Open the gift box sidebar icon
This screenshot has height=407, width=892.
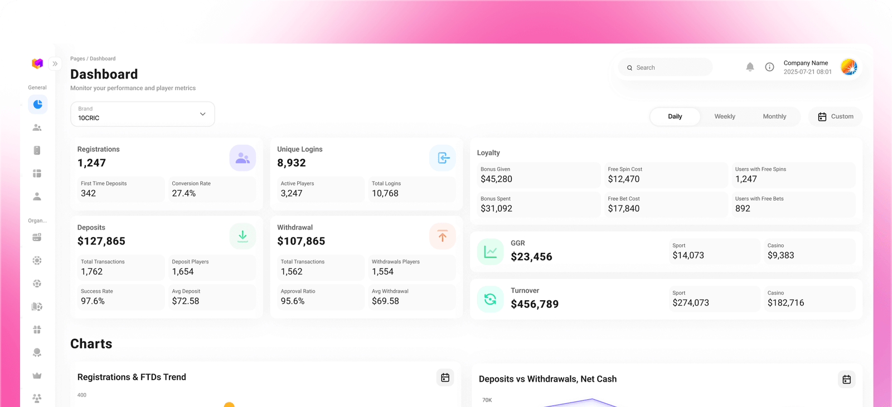37,330
